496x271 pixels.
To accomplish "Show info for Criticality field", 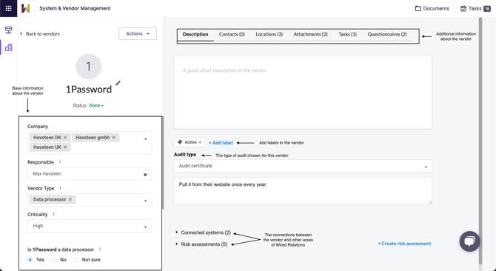I will 53,214.
